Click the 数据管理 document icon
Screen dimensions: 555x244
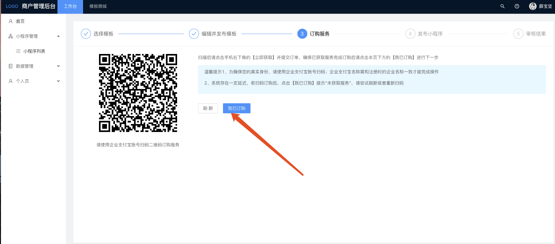coord(11,66)
